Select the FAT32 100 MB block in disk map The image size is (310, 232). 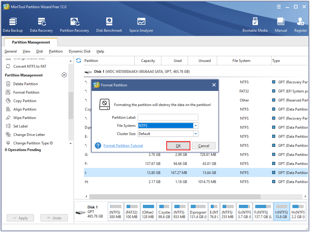point(132,212)
